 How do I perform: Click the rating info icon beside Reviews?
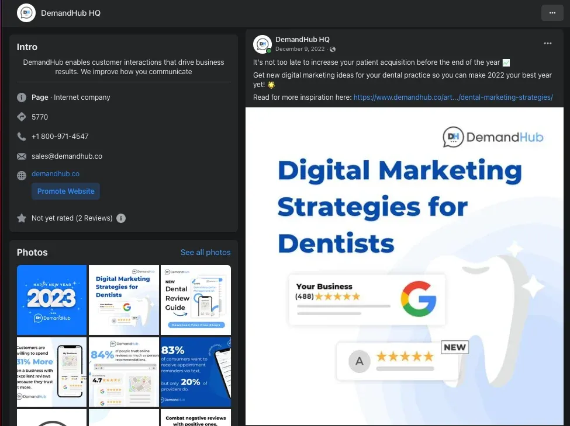120,218
